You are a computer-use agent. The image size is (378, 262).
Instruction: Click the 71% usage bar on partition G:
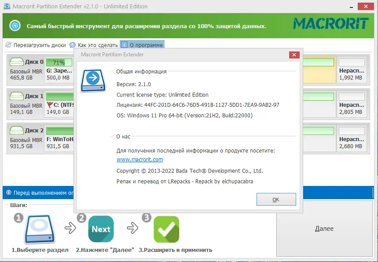click(59, 62)
